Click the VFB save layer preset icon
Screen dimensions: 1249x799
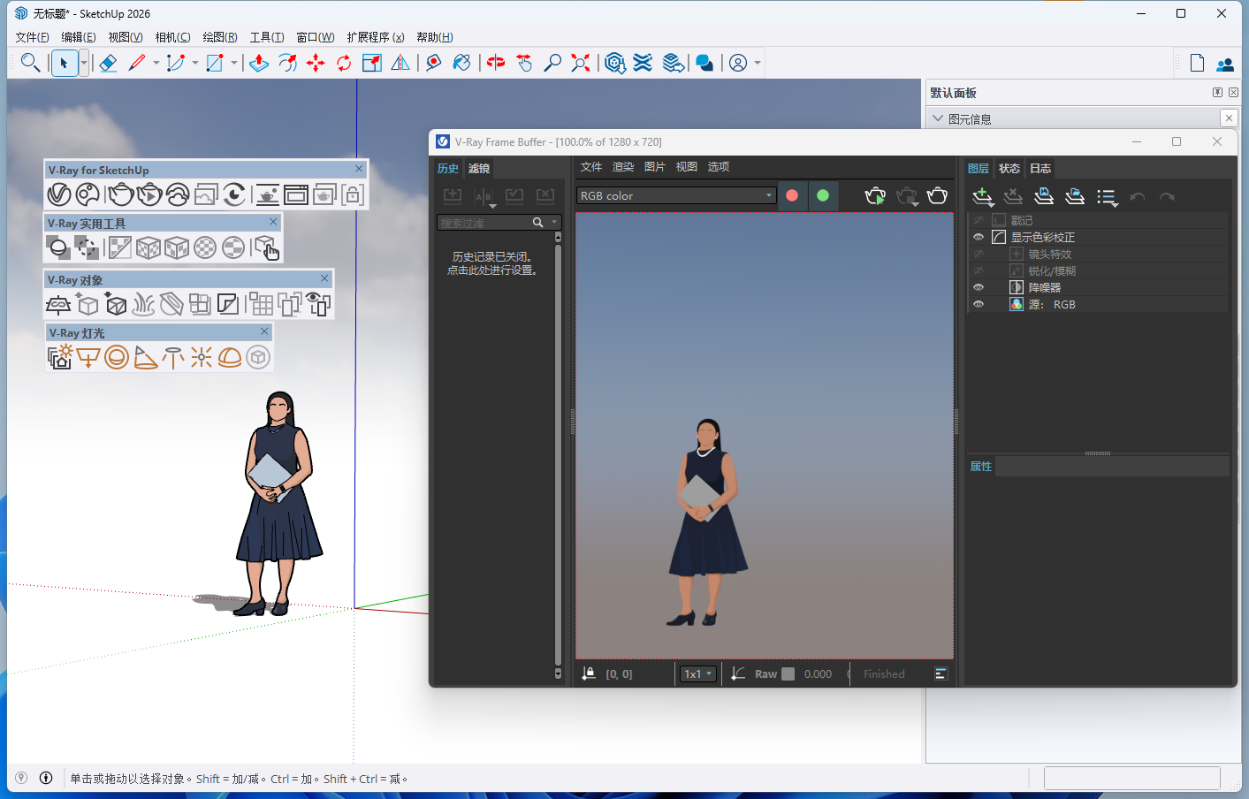pyautogui.click(x=1044, y=197)
